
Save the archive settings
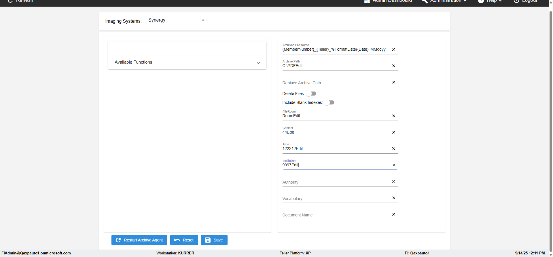pos(214,240)
